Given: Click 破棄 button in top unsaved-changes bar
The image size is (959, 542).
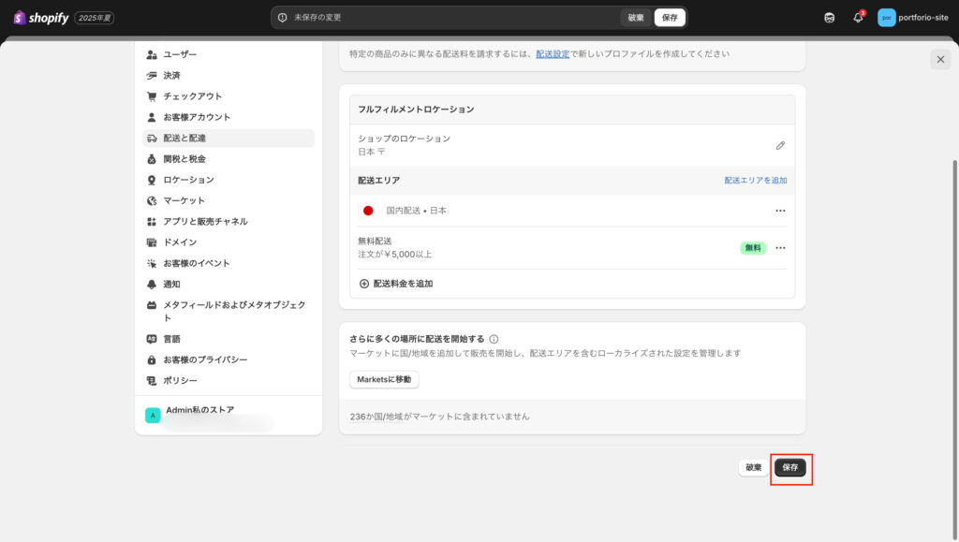Looking at the screenshot, I should tap(636, 18).
